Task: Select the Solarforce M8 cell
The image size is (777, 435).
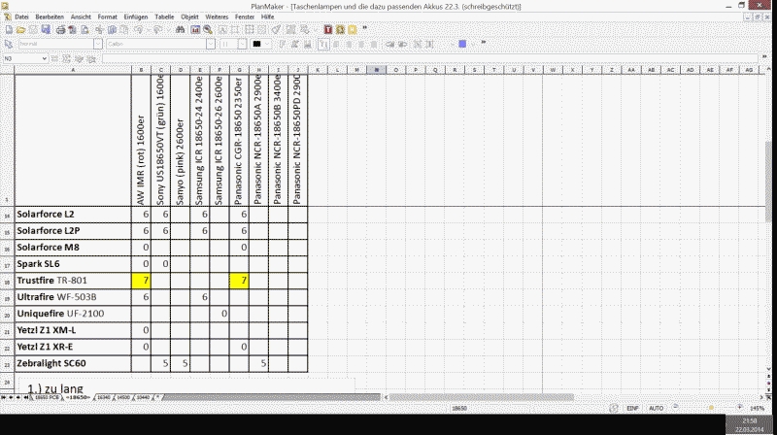Action: click(x=73, y=248)
